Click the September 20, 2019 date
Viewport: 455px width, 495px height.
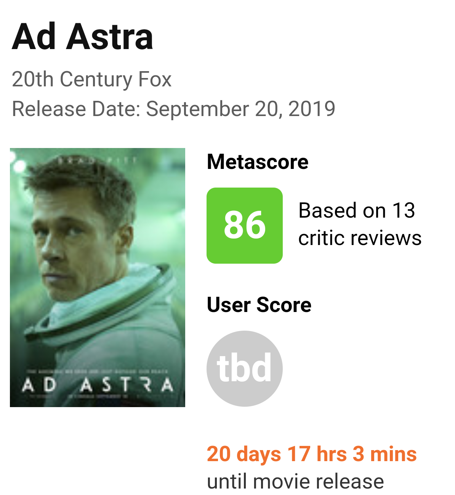pos(240,109)
